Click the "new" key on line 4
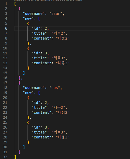This screenshot has width=130, height=159. 28,18
